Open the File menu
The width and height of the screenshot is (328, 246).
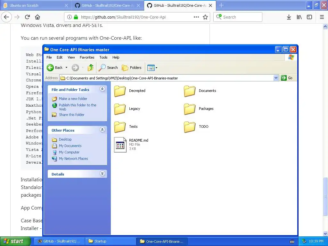pyautogui.click(x=49, y=57)
